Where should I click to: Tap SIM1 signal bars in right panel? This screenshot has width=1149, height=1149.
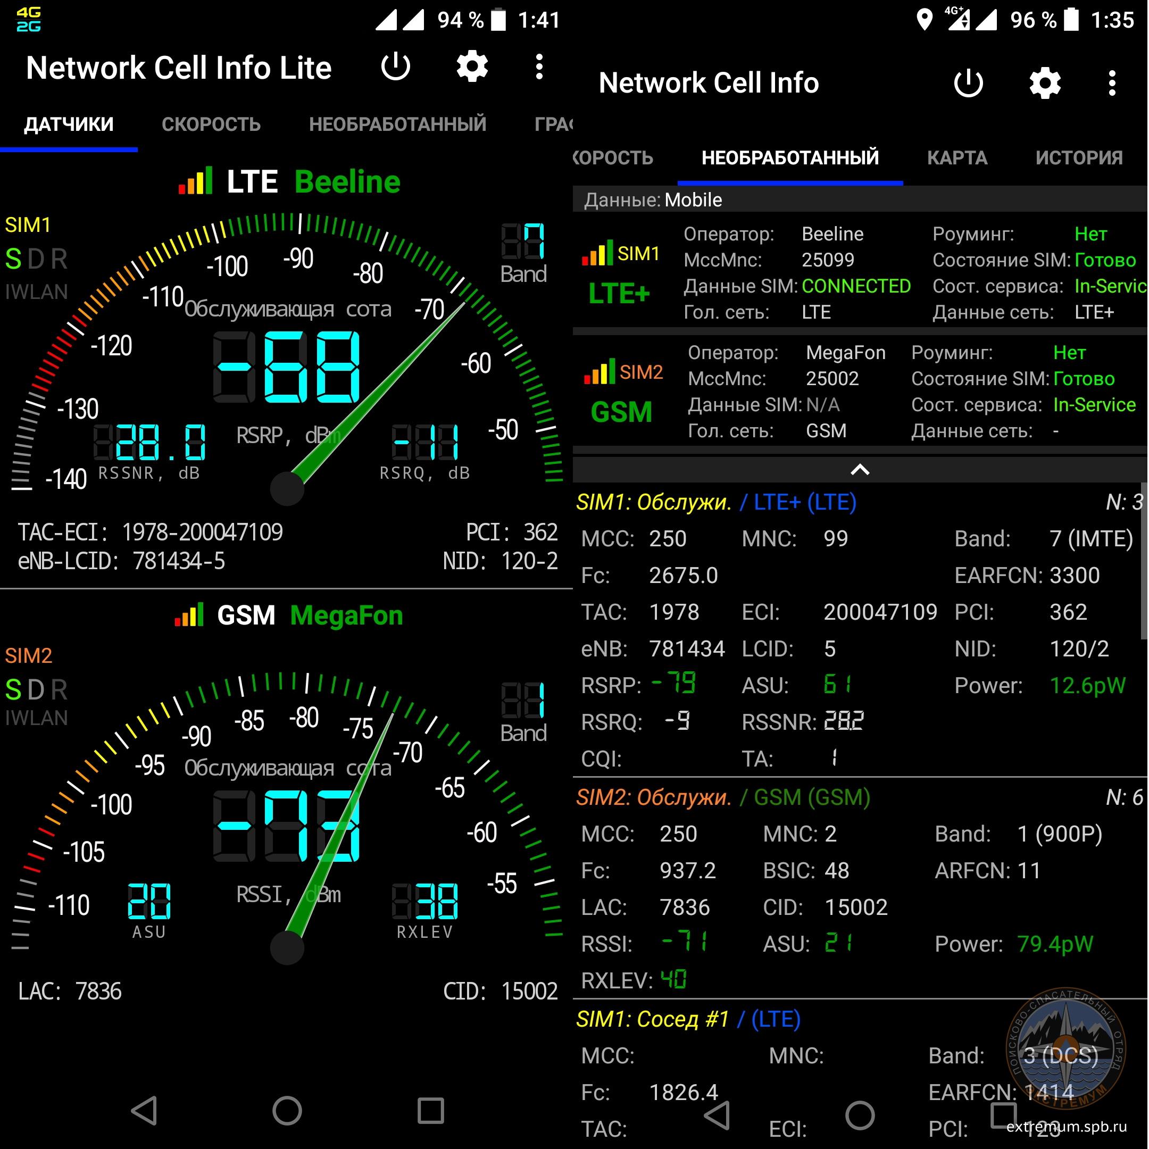coord(597,253)
